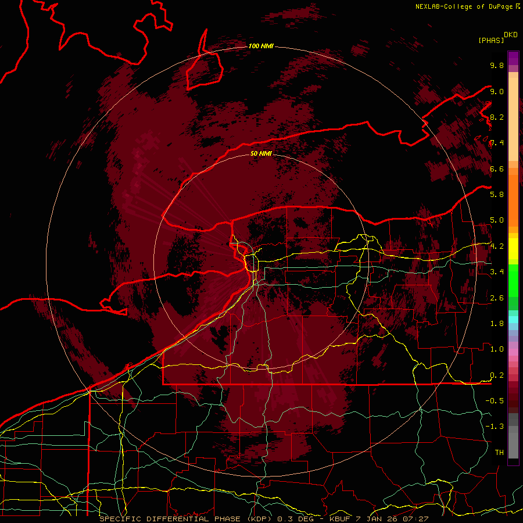Click the 9.0 value on the legend
Image resolution: width=523 pixels, height=523 pixels.
pyautogui.click(x=497, y=91)
